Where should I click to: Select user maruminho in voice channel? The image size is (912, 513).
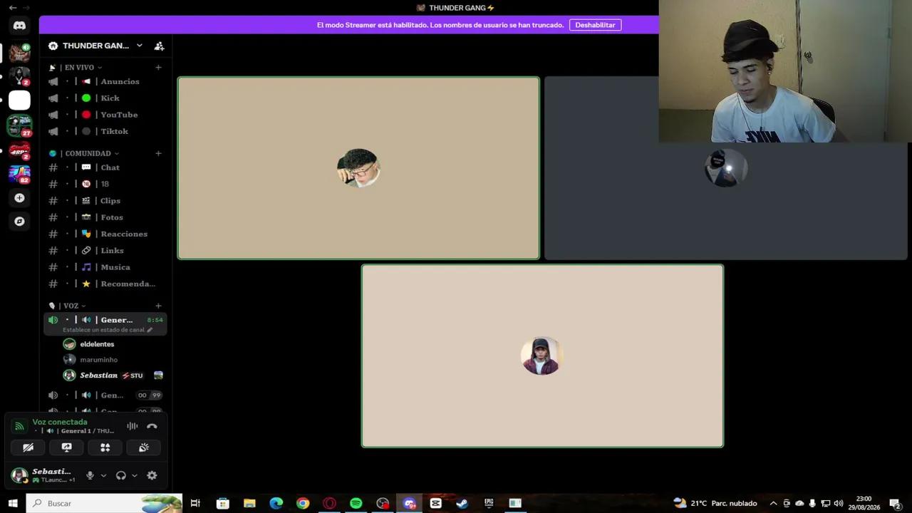pos(98,360)
